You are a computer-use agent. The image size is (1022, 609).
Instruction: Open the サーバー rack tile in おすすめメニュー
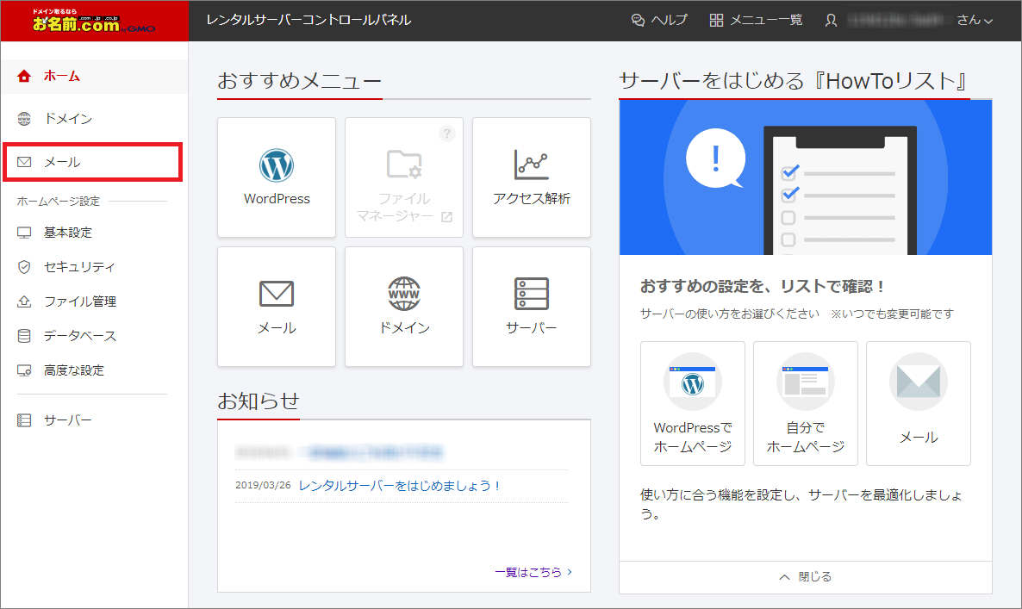click(532, 307)
